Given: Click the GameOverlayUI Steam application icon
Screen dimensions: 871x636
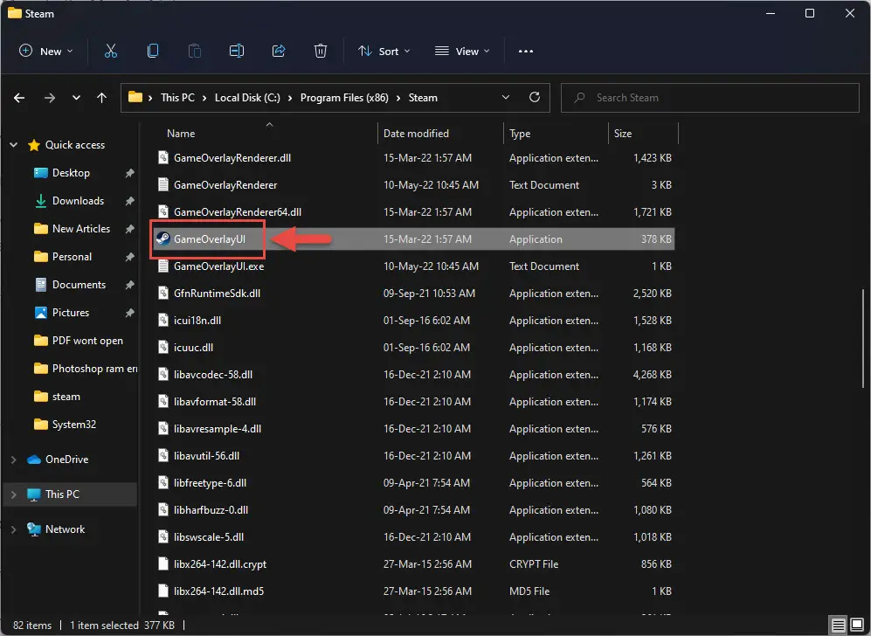Looking at the screenshot, I should point(162,238).
